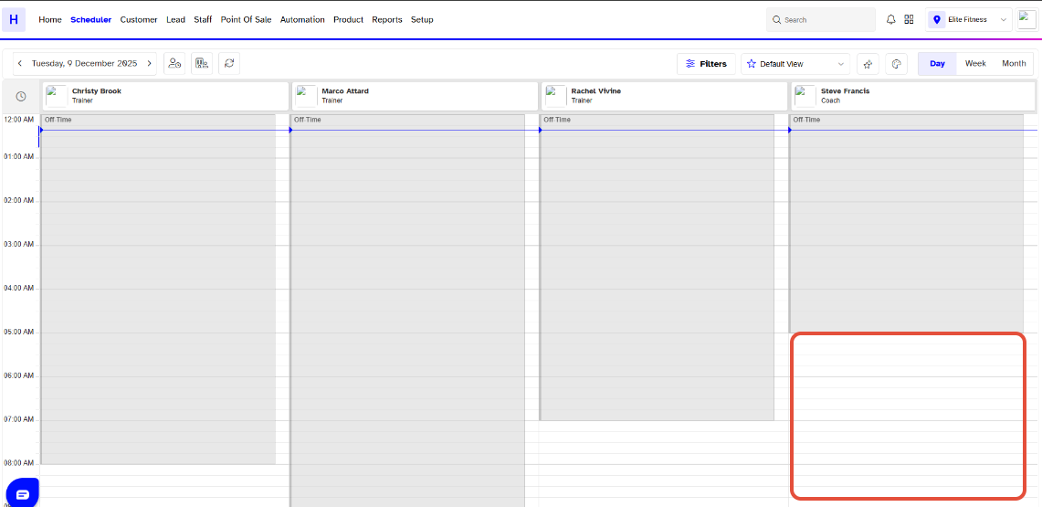This screenshot has height=507, width=1042.
Task: Open the chat support bubble
Action: tap(22, 494)
